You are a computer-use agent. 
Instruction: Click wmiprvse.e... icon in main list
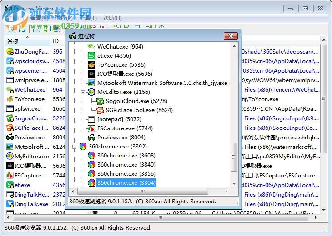tap(10, 80)
